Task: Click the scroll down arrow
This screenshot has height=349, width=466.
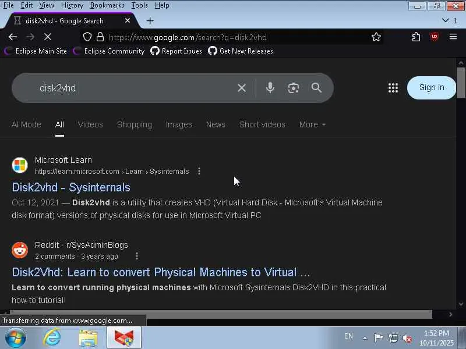Action: 461,304
